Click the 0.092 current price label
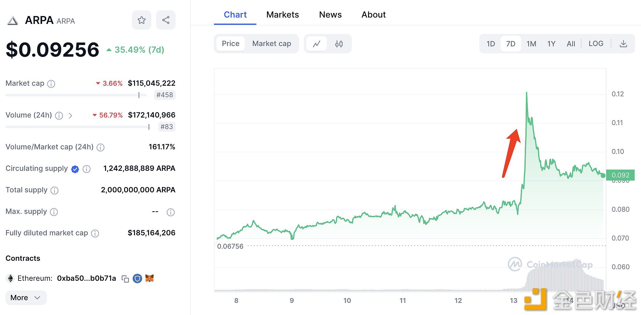641x315 pixels. click(x=620, y=175)
